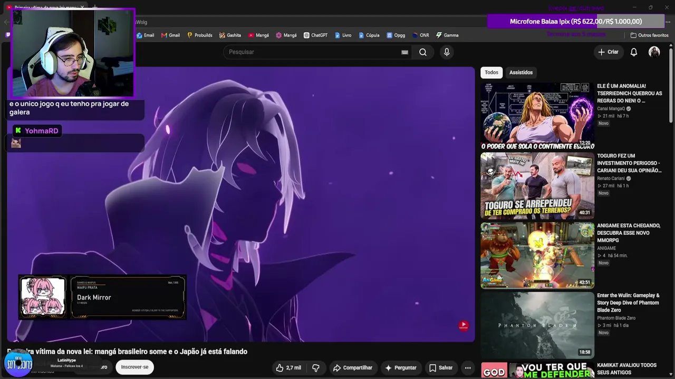The image size is (675, 379).
Task: Select the 'Primeira vítima da nova lei' browser tab
Action: click(45, 7)
